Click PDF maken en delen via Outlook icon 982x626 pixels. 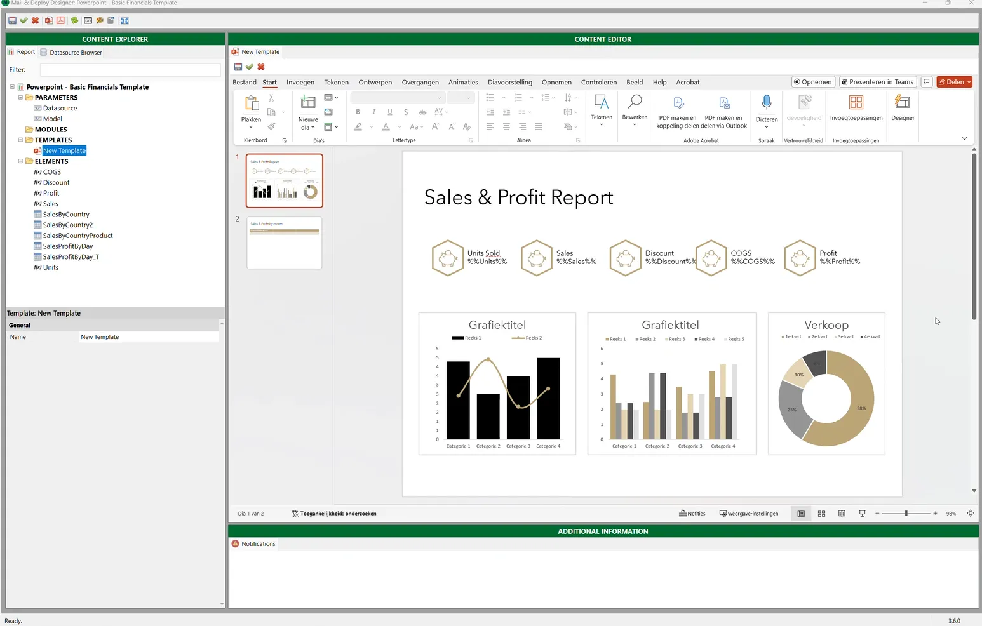tap(724, 103)
